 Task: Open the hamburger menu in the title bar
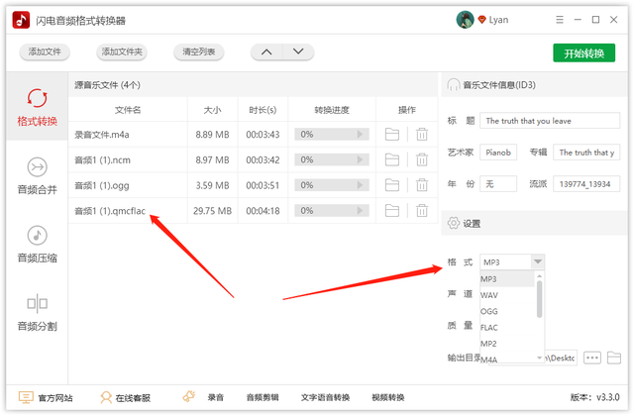click(560, 20)
